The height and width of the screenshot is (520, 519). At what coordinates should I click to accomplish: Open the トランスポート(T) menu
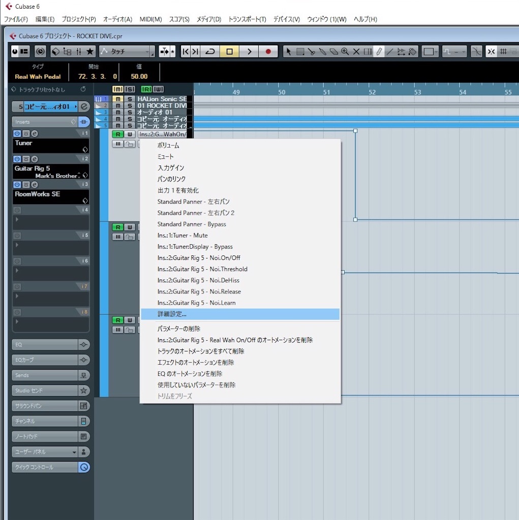(247, 19)
